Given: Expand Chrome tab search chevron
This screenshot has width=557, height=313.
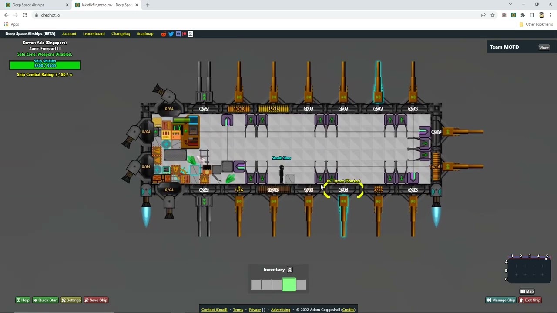Looking at the screenshot, I should [x=510, y=4].
